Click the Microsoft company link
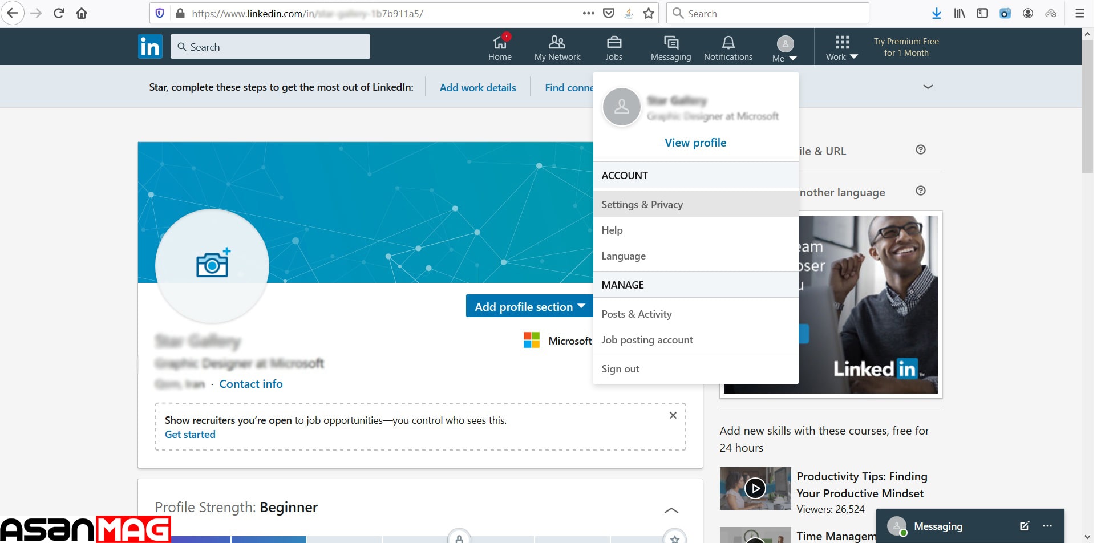This screenshot has height=543, width=1097. pos(557,341)
